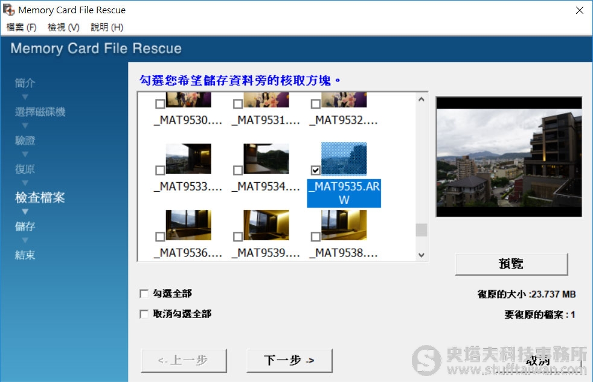Select the _MAT9531 thumbnail image
Viewport: 593px width, 382px height.
point(266,100)
